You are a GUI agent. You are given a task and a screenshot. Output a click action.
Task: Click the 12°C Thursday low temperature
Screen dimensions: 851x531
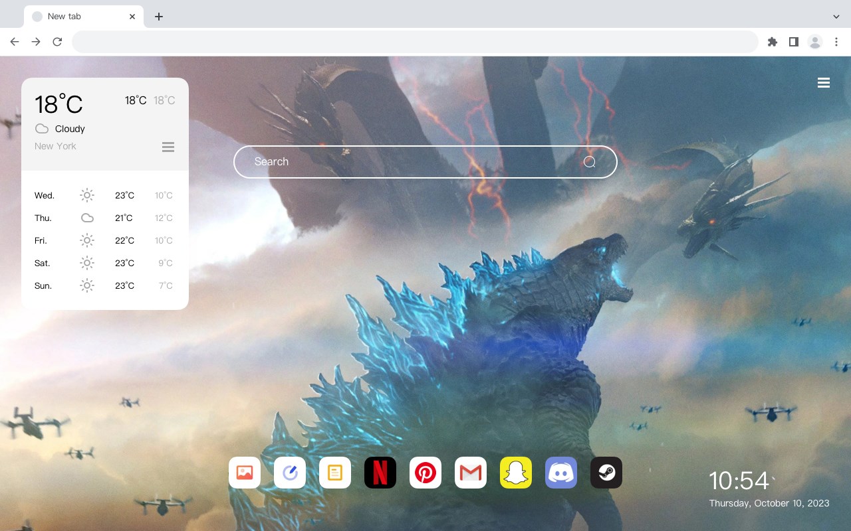pos(164,218)
